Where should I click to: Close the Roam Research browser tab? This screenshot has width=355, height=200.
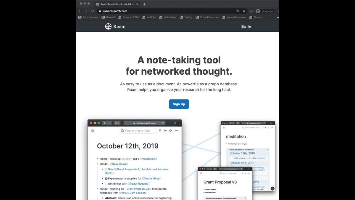click(137, 4)
